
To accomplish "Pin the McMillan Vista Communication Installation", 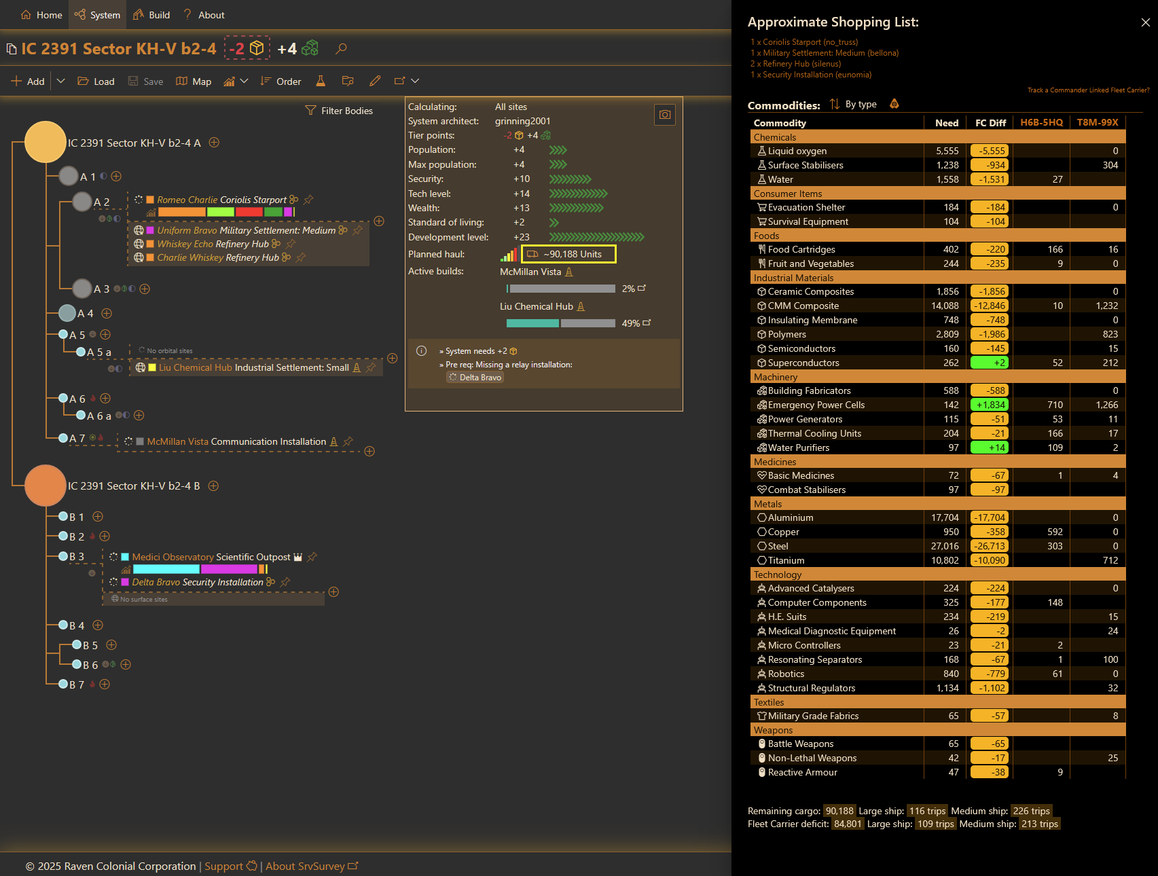I will (x=348, y=441).
